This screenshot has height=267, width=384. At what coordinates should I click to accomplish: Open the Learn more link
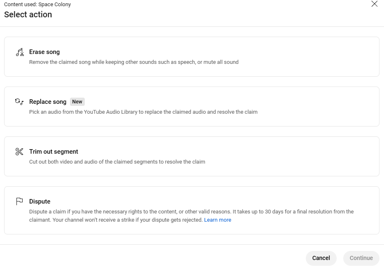click(217, 220)
